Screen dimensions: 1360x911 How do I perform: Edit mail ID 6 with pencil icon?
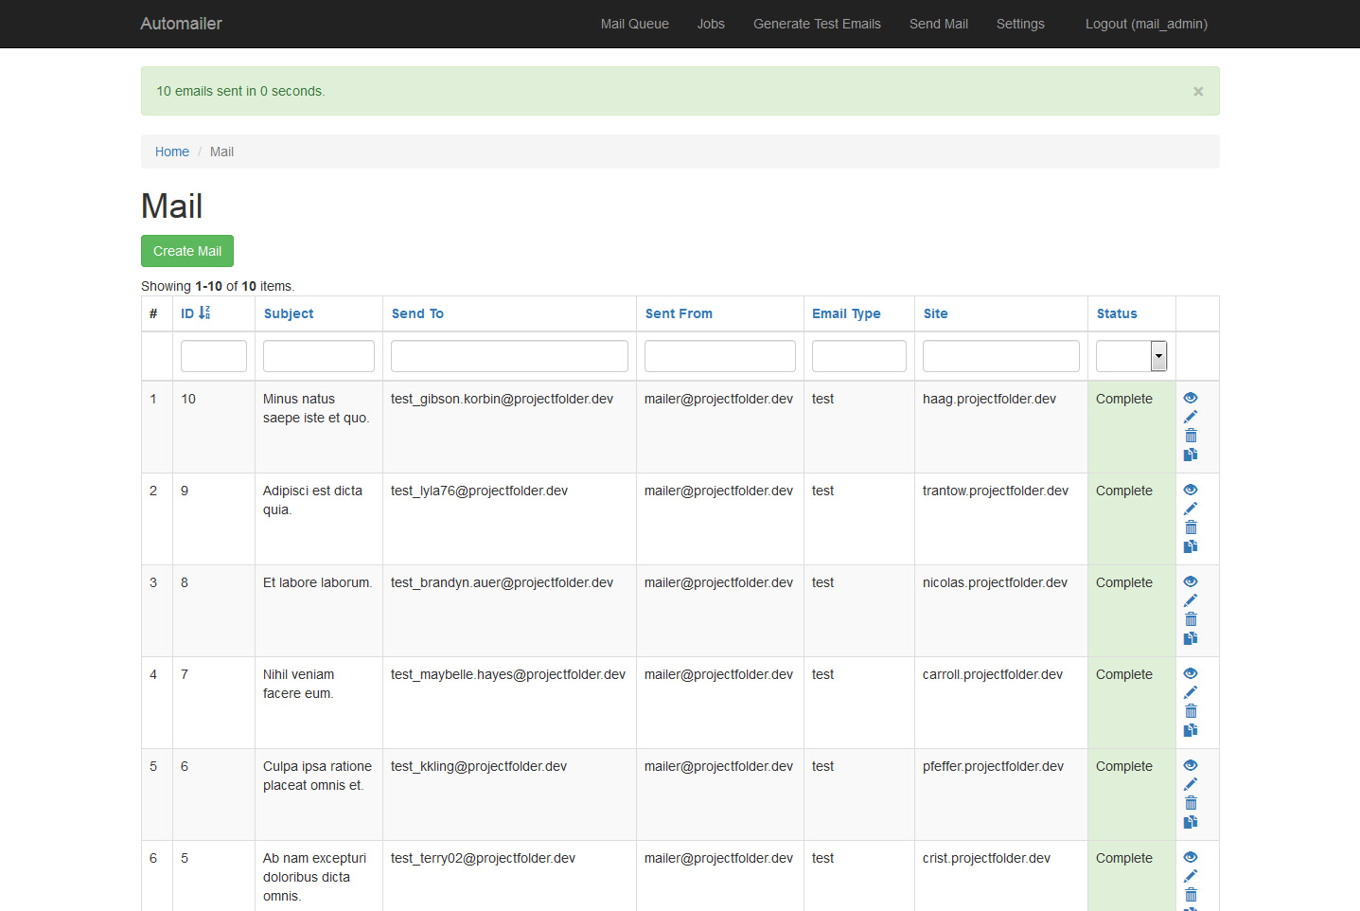click(x=1191, y=784)
